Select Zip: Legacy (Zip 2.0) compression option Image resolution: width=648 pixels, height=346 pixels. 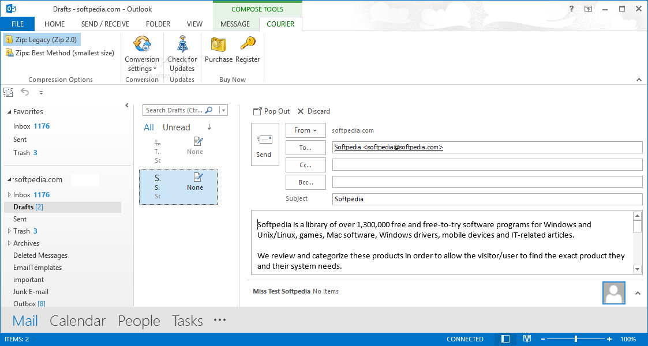click(x=41, y=40)
